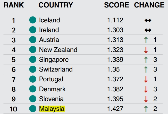The height and width of the screenshot is (114, 168).
Task: Click the CHANGE column header
Action: [149, 5]
